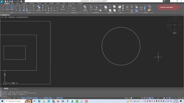Choose the Dimension tool
Screen dimensions: 184x103
[x=96, y=8]
